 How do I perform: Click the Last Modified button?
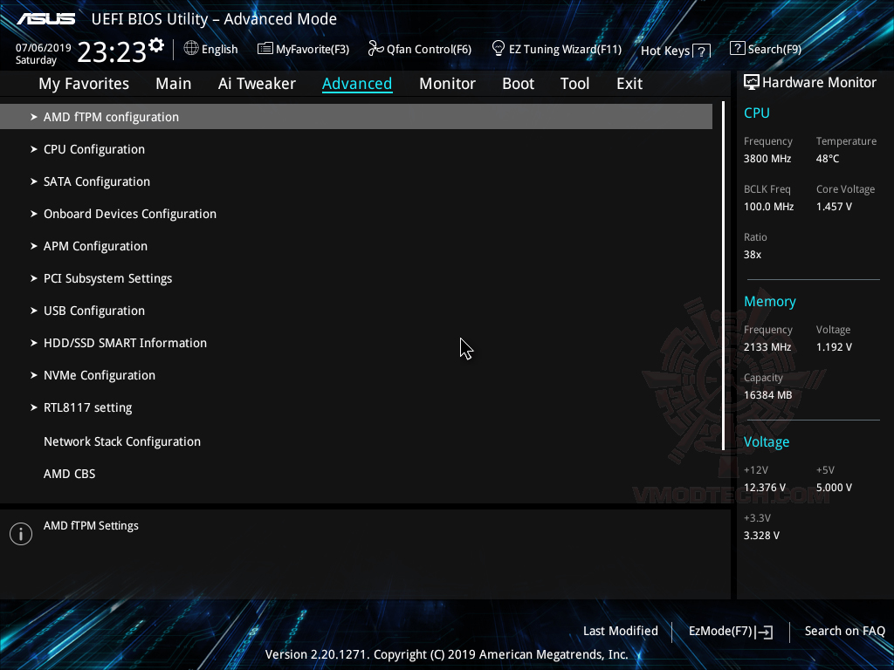pos(620,631)
